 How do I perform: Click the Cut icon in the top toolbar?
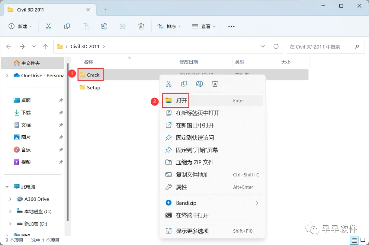(48, 26)
